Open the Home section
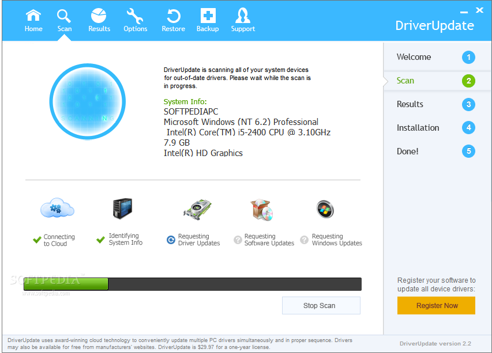Screen dimensions: 492x353 [33, 21]
